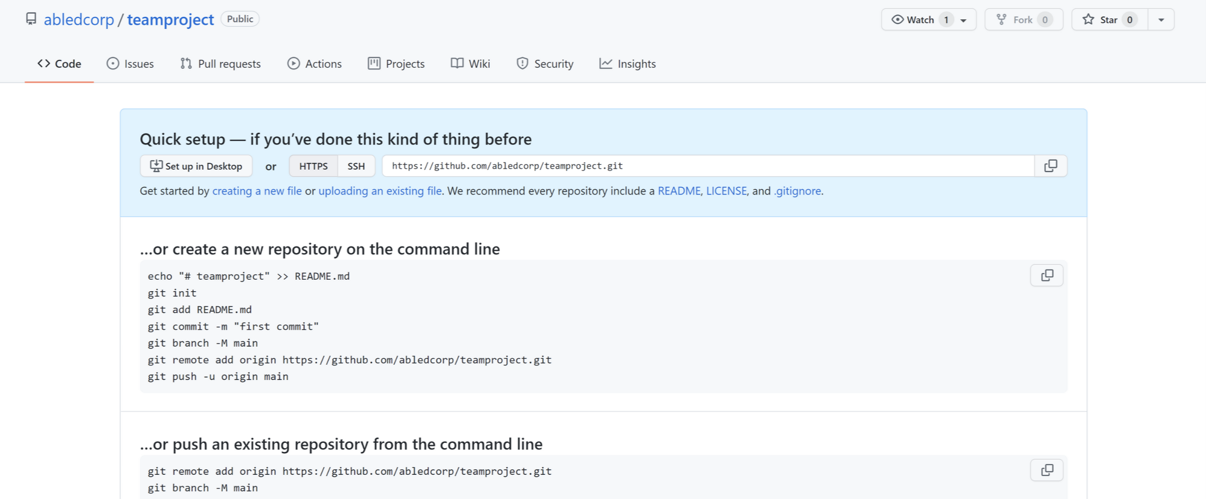Click the desktop download icon in setup button

point(156,166)
